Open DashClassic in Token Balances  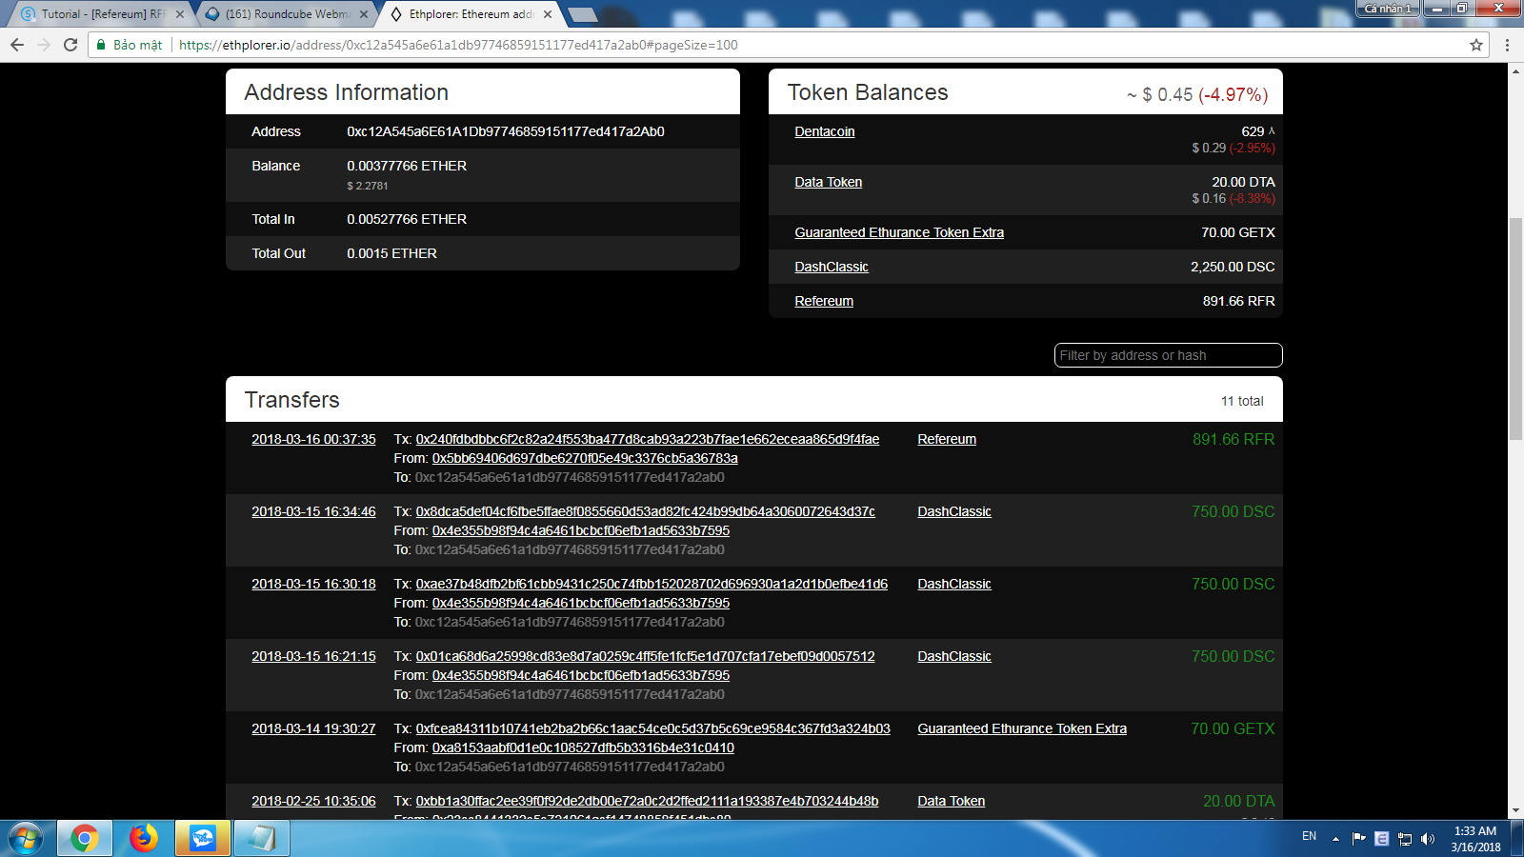[x=832, y=267]
